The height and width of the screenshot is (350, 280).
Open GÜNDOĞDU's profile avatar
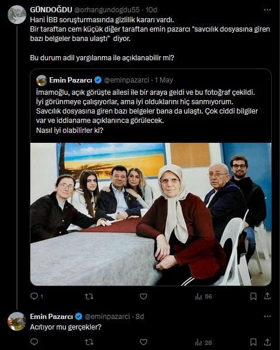[x=17, y=15]
